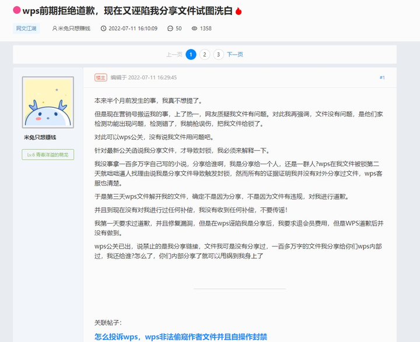Click the line 针对最新公关函说我分享文件
The image size is (420, 342).
pyautogui.click(x=183, y=150)
